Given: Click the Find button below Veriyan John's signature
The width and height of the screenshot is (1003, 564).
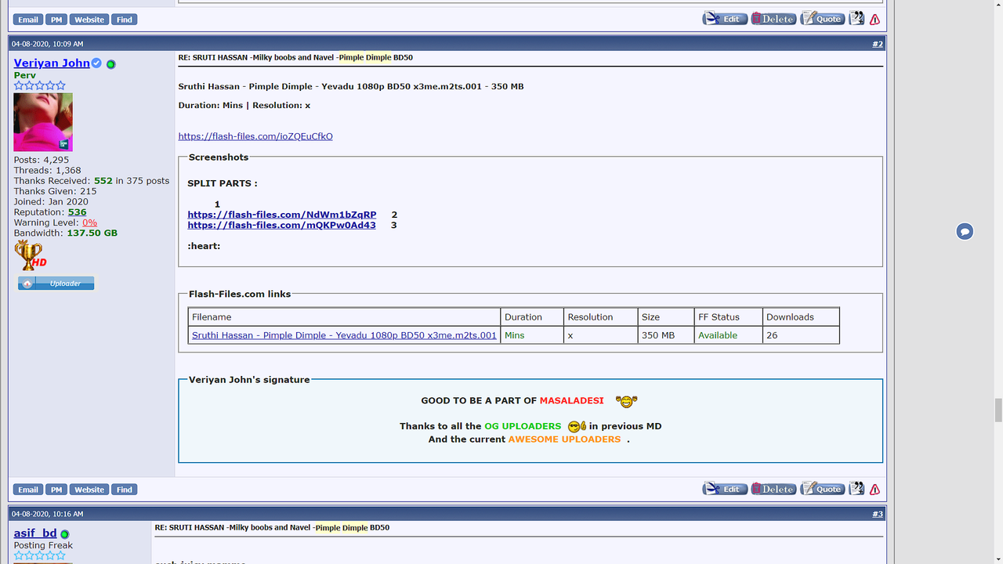Looking at the screenshot, I should (125, 490).
